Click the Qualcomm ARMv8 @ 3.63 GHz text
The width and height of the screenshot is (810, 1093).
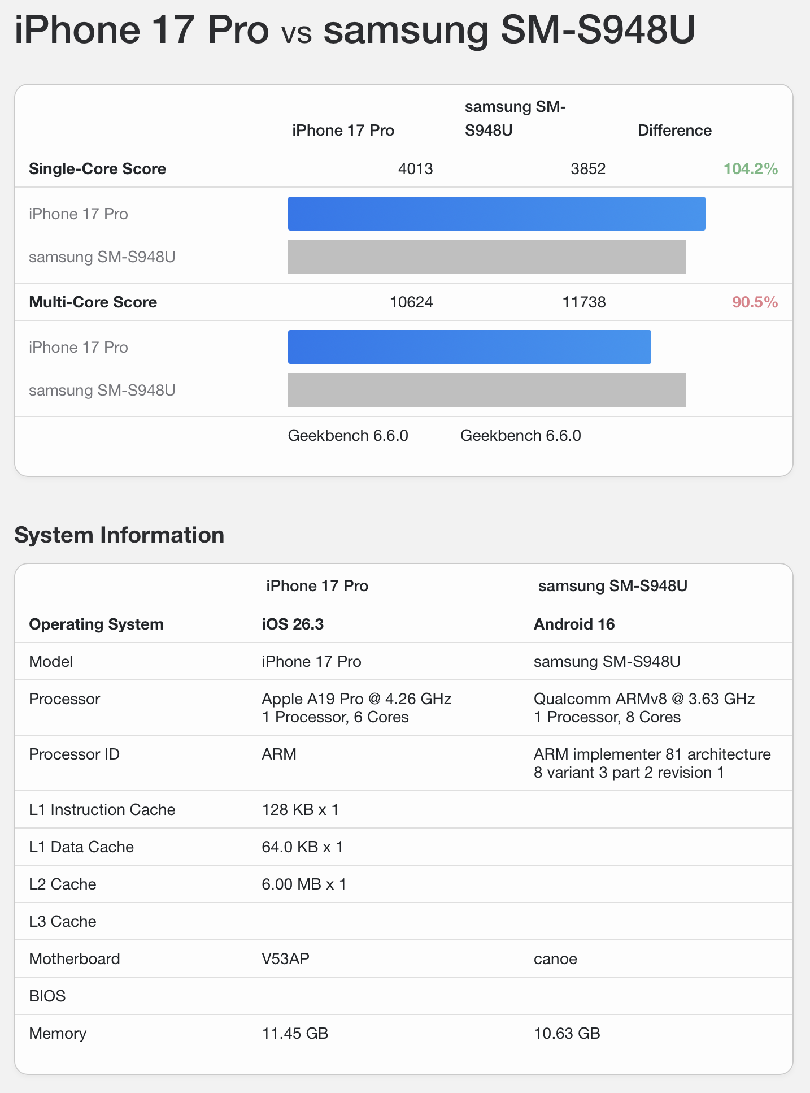(x=644, y=699)
